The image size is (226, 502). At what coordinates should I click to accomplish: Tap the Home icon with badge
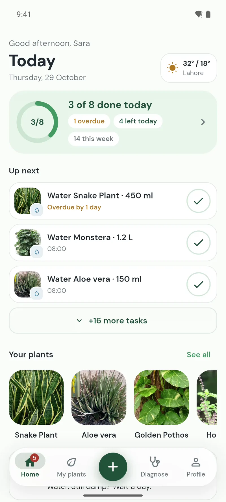click(x=30, y=462)
